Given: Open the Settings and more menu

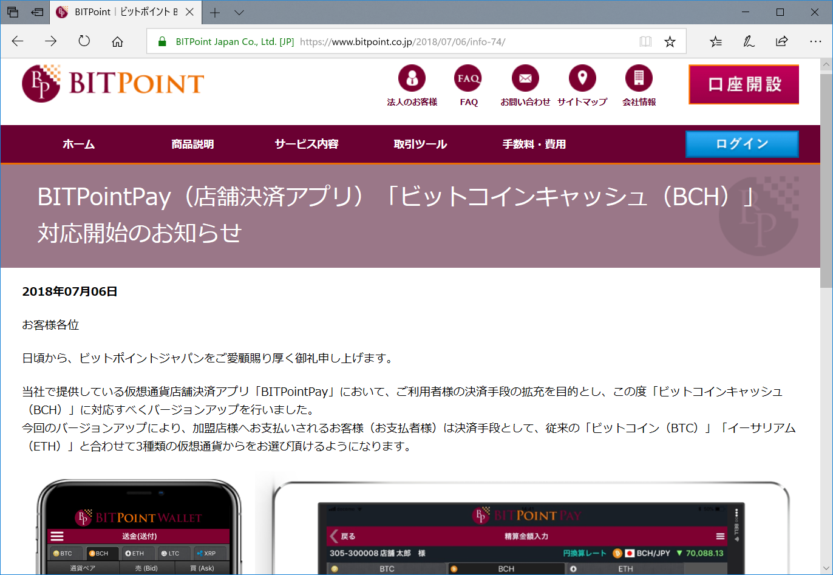Looking at the screenshot, I should 816,41.
